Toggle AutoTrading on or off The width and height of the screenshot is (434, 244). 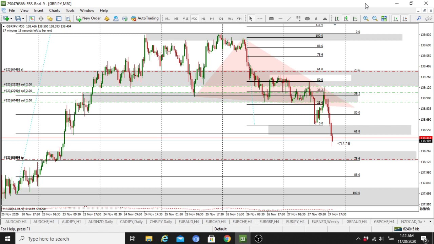[145, 18]
